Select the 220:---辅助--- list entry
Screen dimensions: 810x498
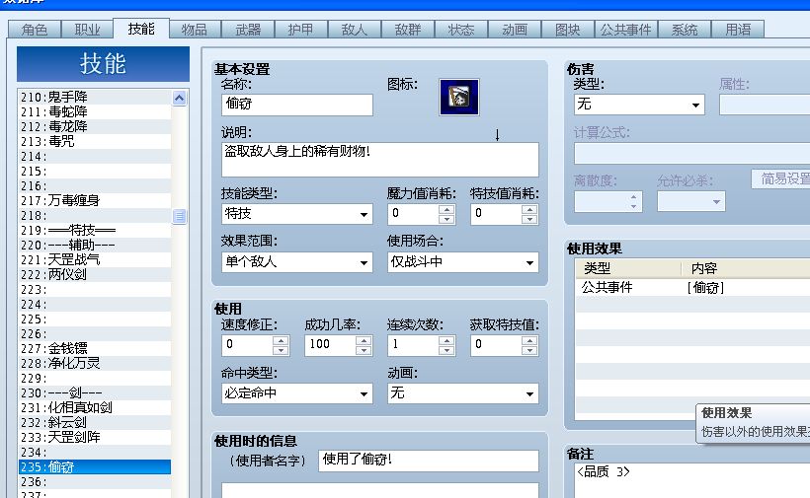(x=95, y=246)
